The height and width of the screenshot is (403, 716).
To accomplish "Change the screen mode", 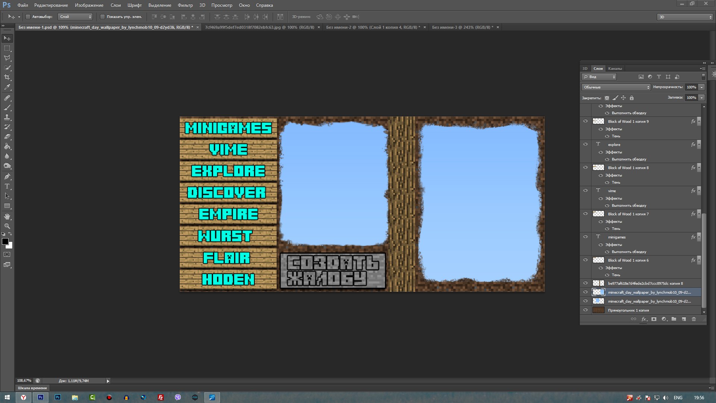I will (x=7, y=265).
